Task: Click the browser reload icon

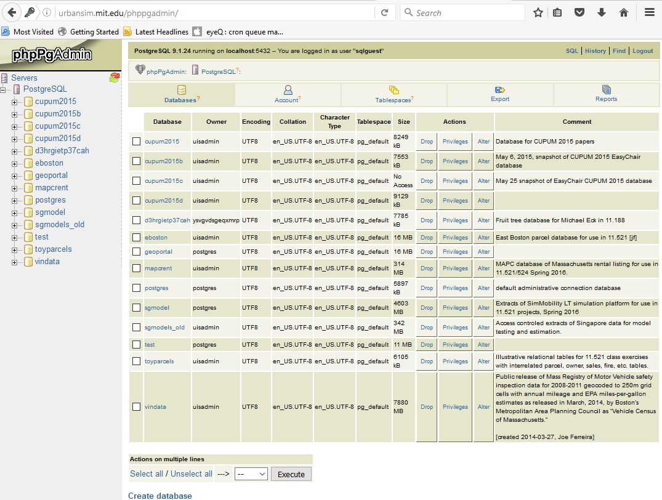Action: (x=384, y=12)
